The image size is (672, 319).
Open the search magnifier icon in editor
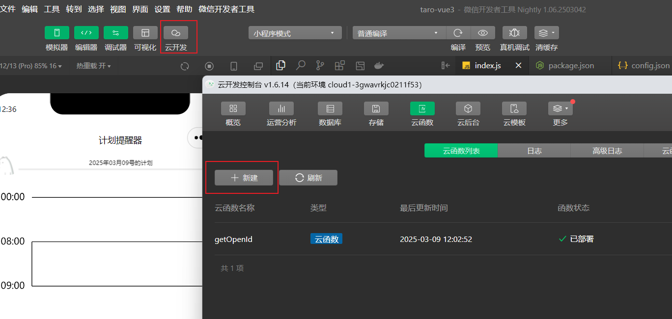(301, 65)
